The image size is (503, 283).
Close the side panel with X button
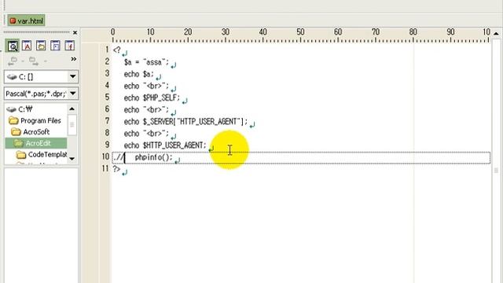[x=75, y=33]
